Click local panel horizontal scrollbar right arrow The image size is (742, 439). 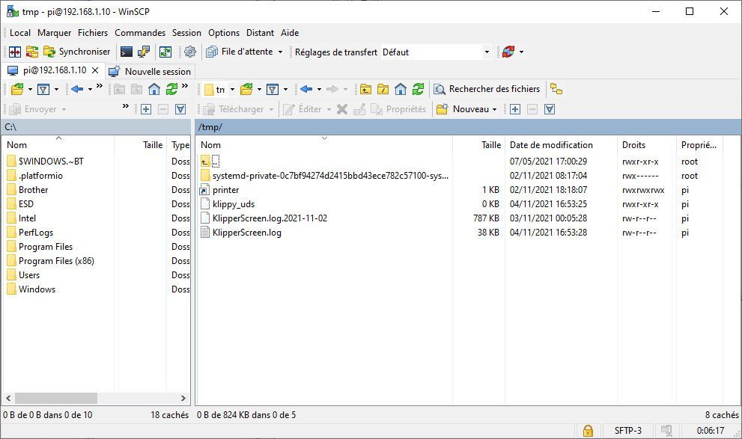click(183, 398)
